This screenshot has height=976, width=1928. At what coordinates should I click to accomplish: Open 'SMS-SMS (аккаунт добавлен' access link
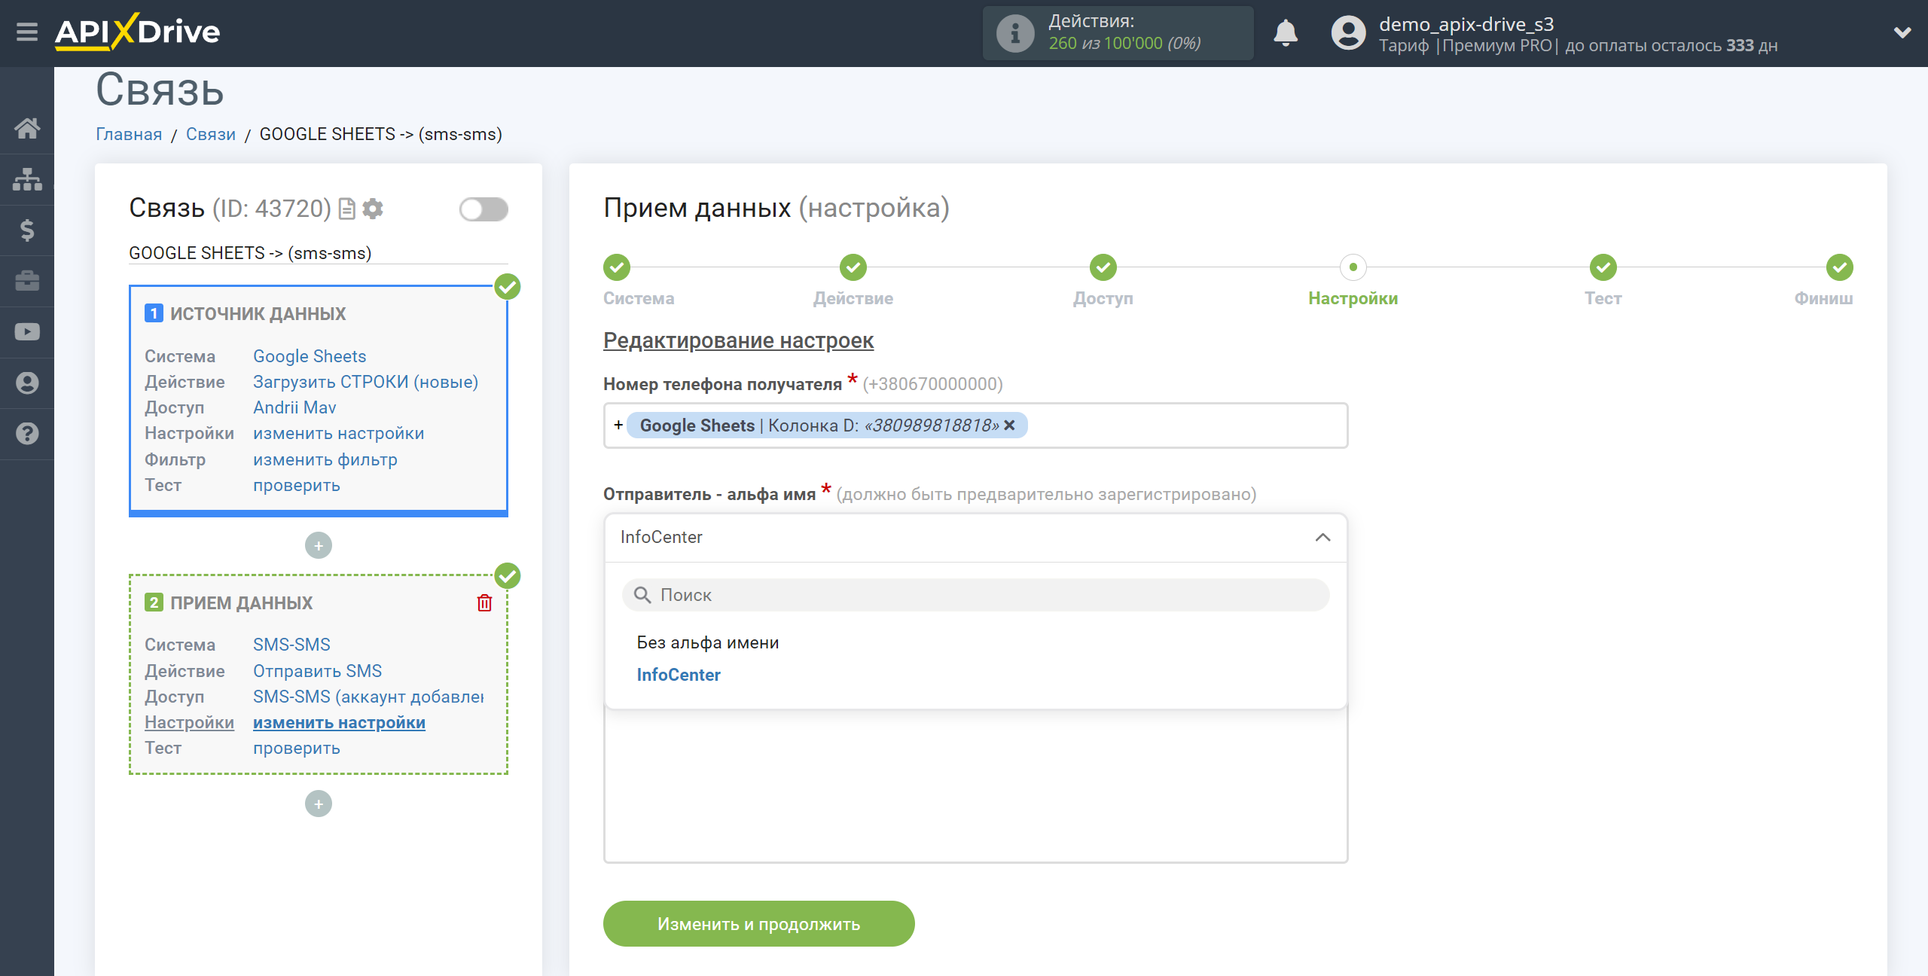(368, 697)
